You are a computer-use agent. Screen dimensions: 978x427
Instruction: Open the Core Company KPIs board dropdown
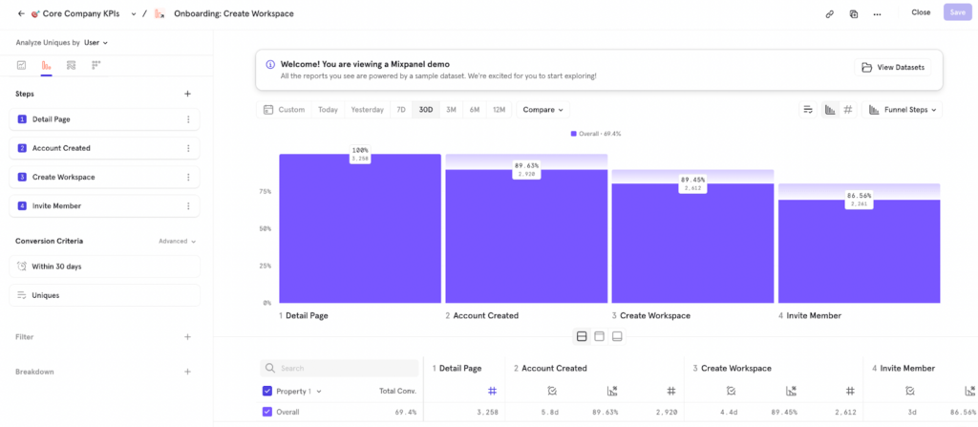[134, 13]
